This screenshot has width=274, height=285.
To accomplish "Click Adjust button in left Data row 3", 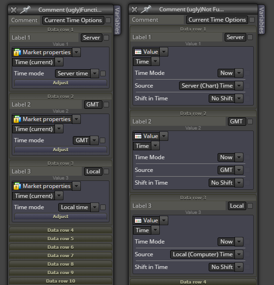I will click(x=61, y=217).
